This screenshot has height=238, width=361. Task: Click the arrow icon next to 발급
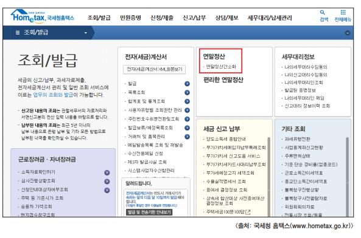[187, 84]
